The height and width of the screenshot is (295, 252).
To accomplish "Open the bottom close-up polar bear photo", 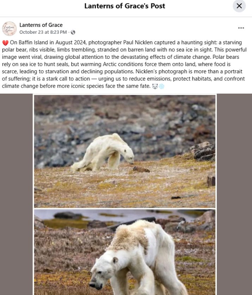I will tap(125, 252).
